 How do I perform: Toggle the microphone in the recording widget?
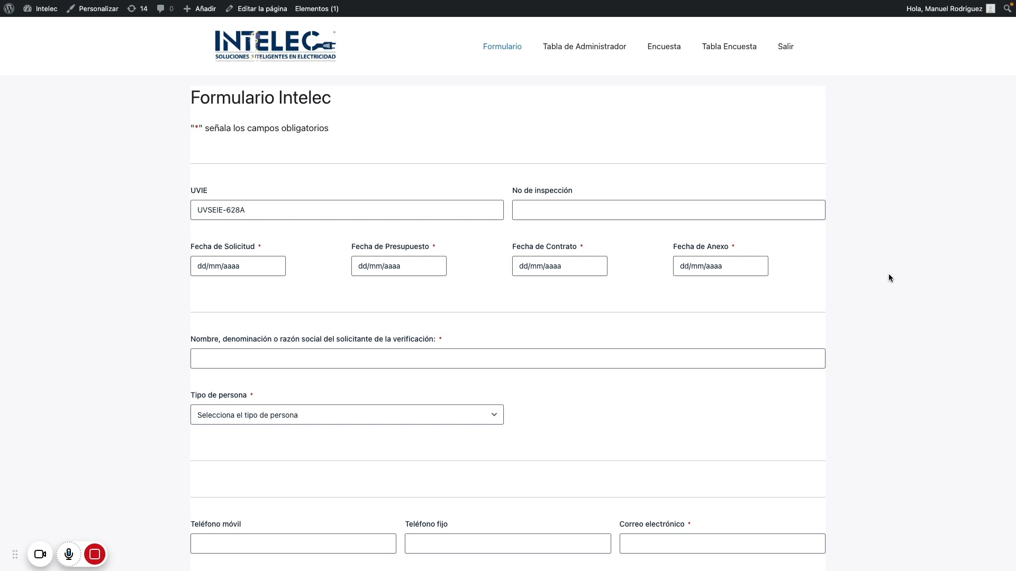[69, 554]
